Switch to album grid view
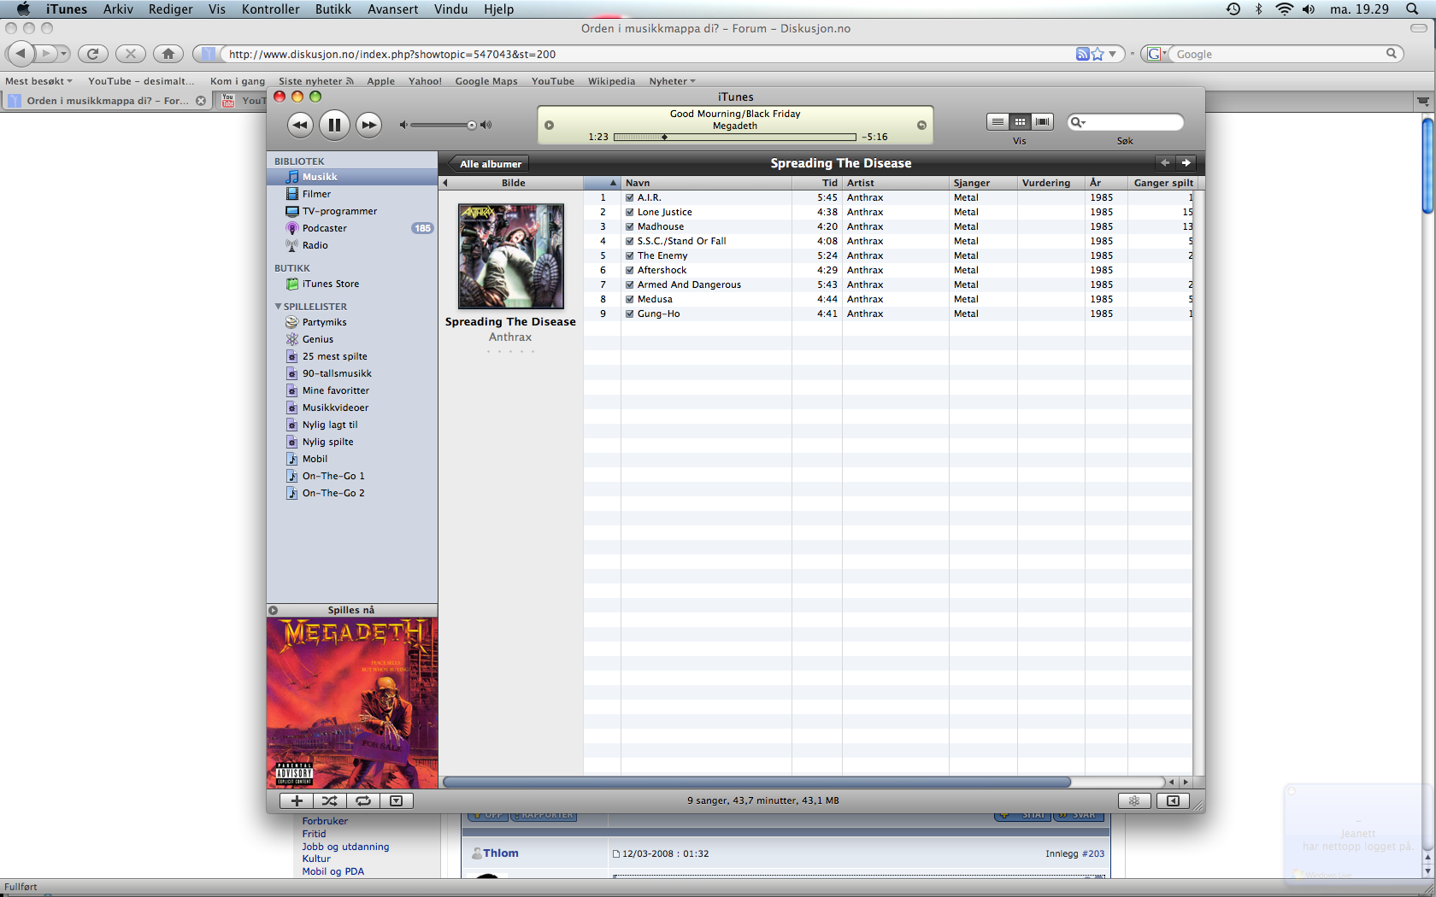 coord(1020,122)
